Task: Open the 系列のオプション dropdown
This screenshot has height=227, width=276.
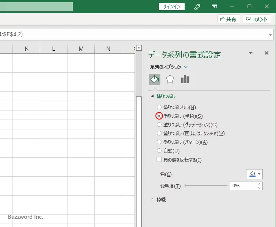Action: 186,67
